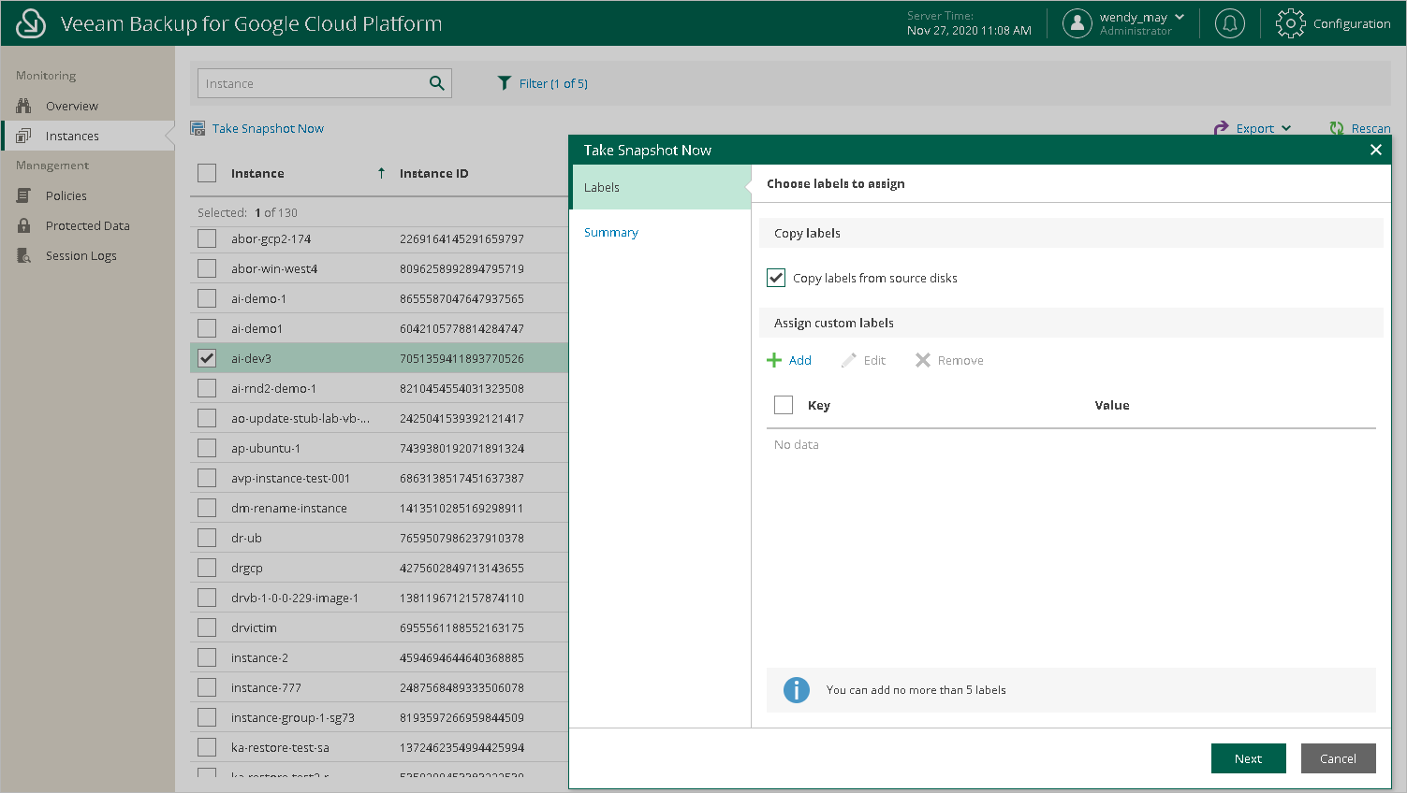Click the Cancel button

1338,758
